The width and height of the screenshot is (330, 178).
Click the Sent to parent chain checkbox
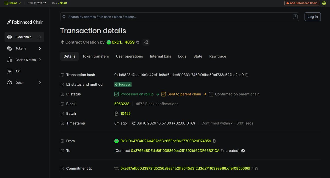164,94
